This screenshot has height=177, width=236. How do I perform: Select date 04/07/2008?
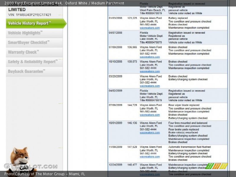115,33
